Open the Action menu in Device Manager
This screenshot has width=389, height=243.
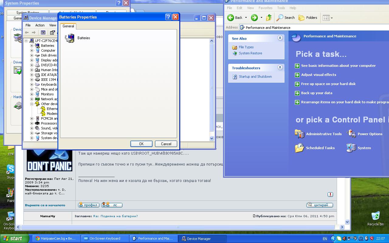pos(40,25)
